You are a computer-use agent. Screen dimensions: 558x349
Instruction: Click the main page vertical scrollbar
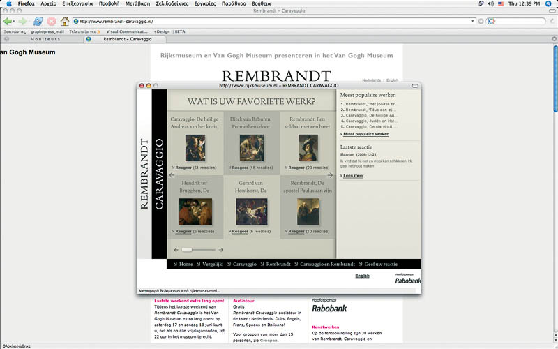tap(555, 79)
